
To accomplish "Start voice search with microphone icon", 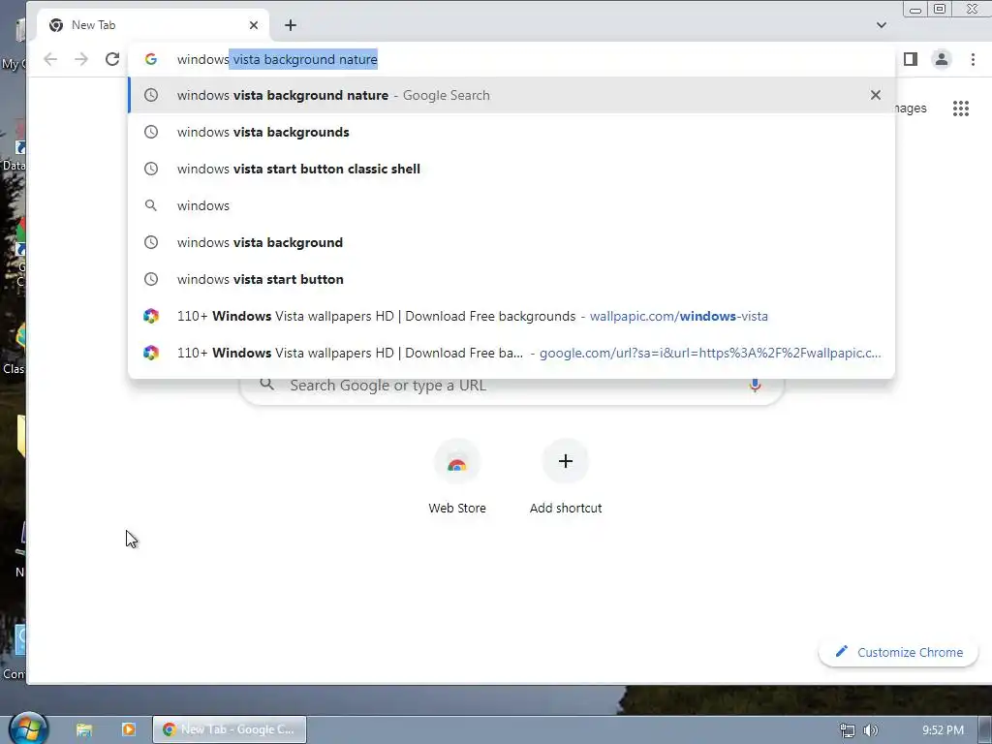I will click(755, 385).
